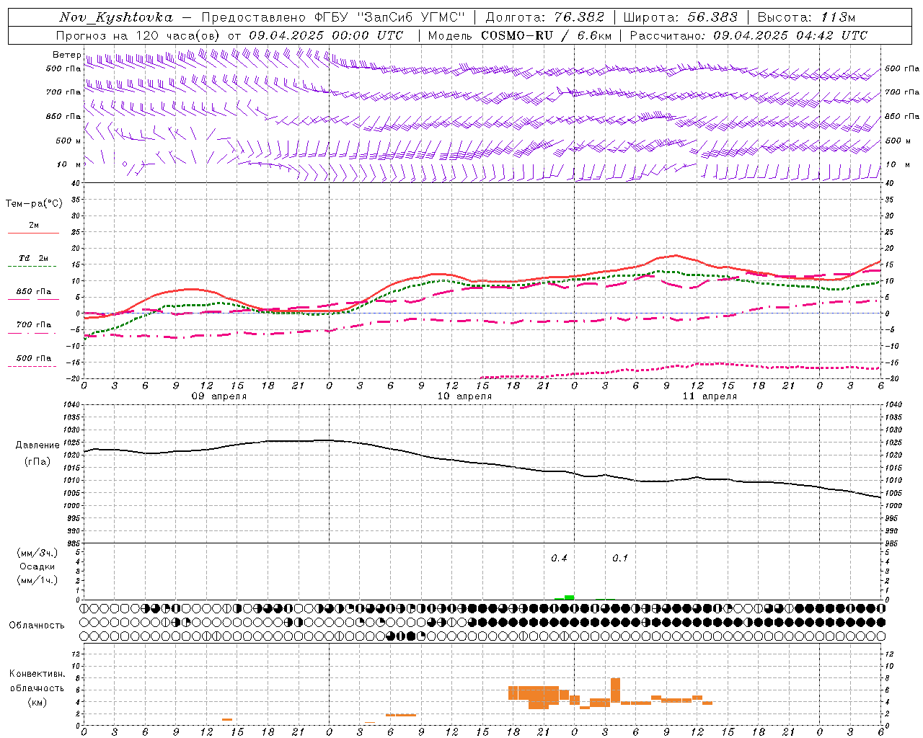The width and height of the screenshot is (923, 738).
Task: Select the Широта: 56.383 value
Action: coord(680,17)
